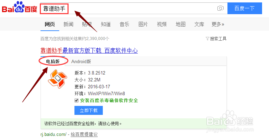Open 靠谱助手最新官方版下载 result link
This screenshot has width=269, height=139.
(x=89, y=51)
